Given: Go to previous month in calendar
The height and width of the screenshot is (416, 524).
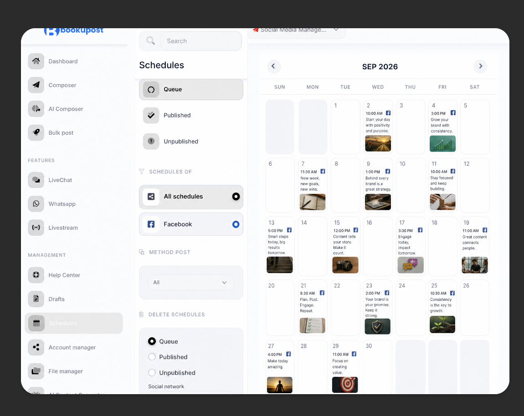Looking at the screenshot, I should click(x=274, y=66).
